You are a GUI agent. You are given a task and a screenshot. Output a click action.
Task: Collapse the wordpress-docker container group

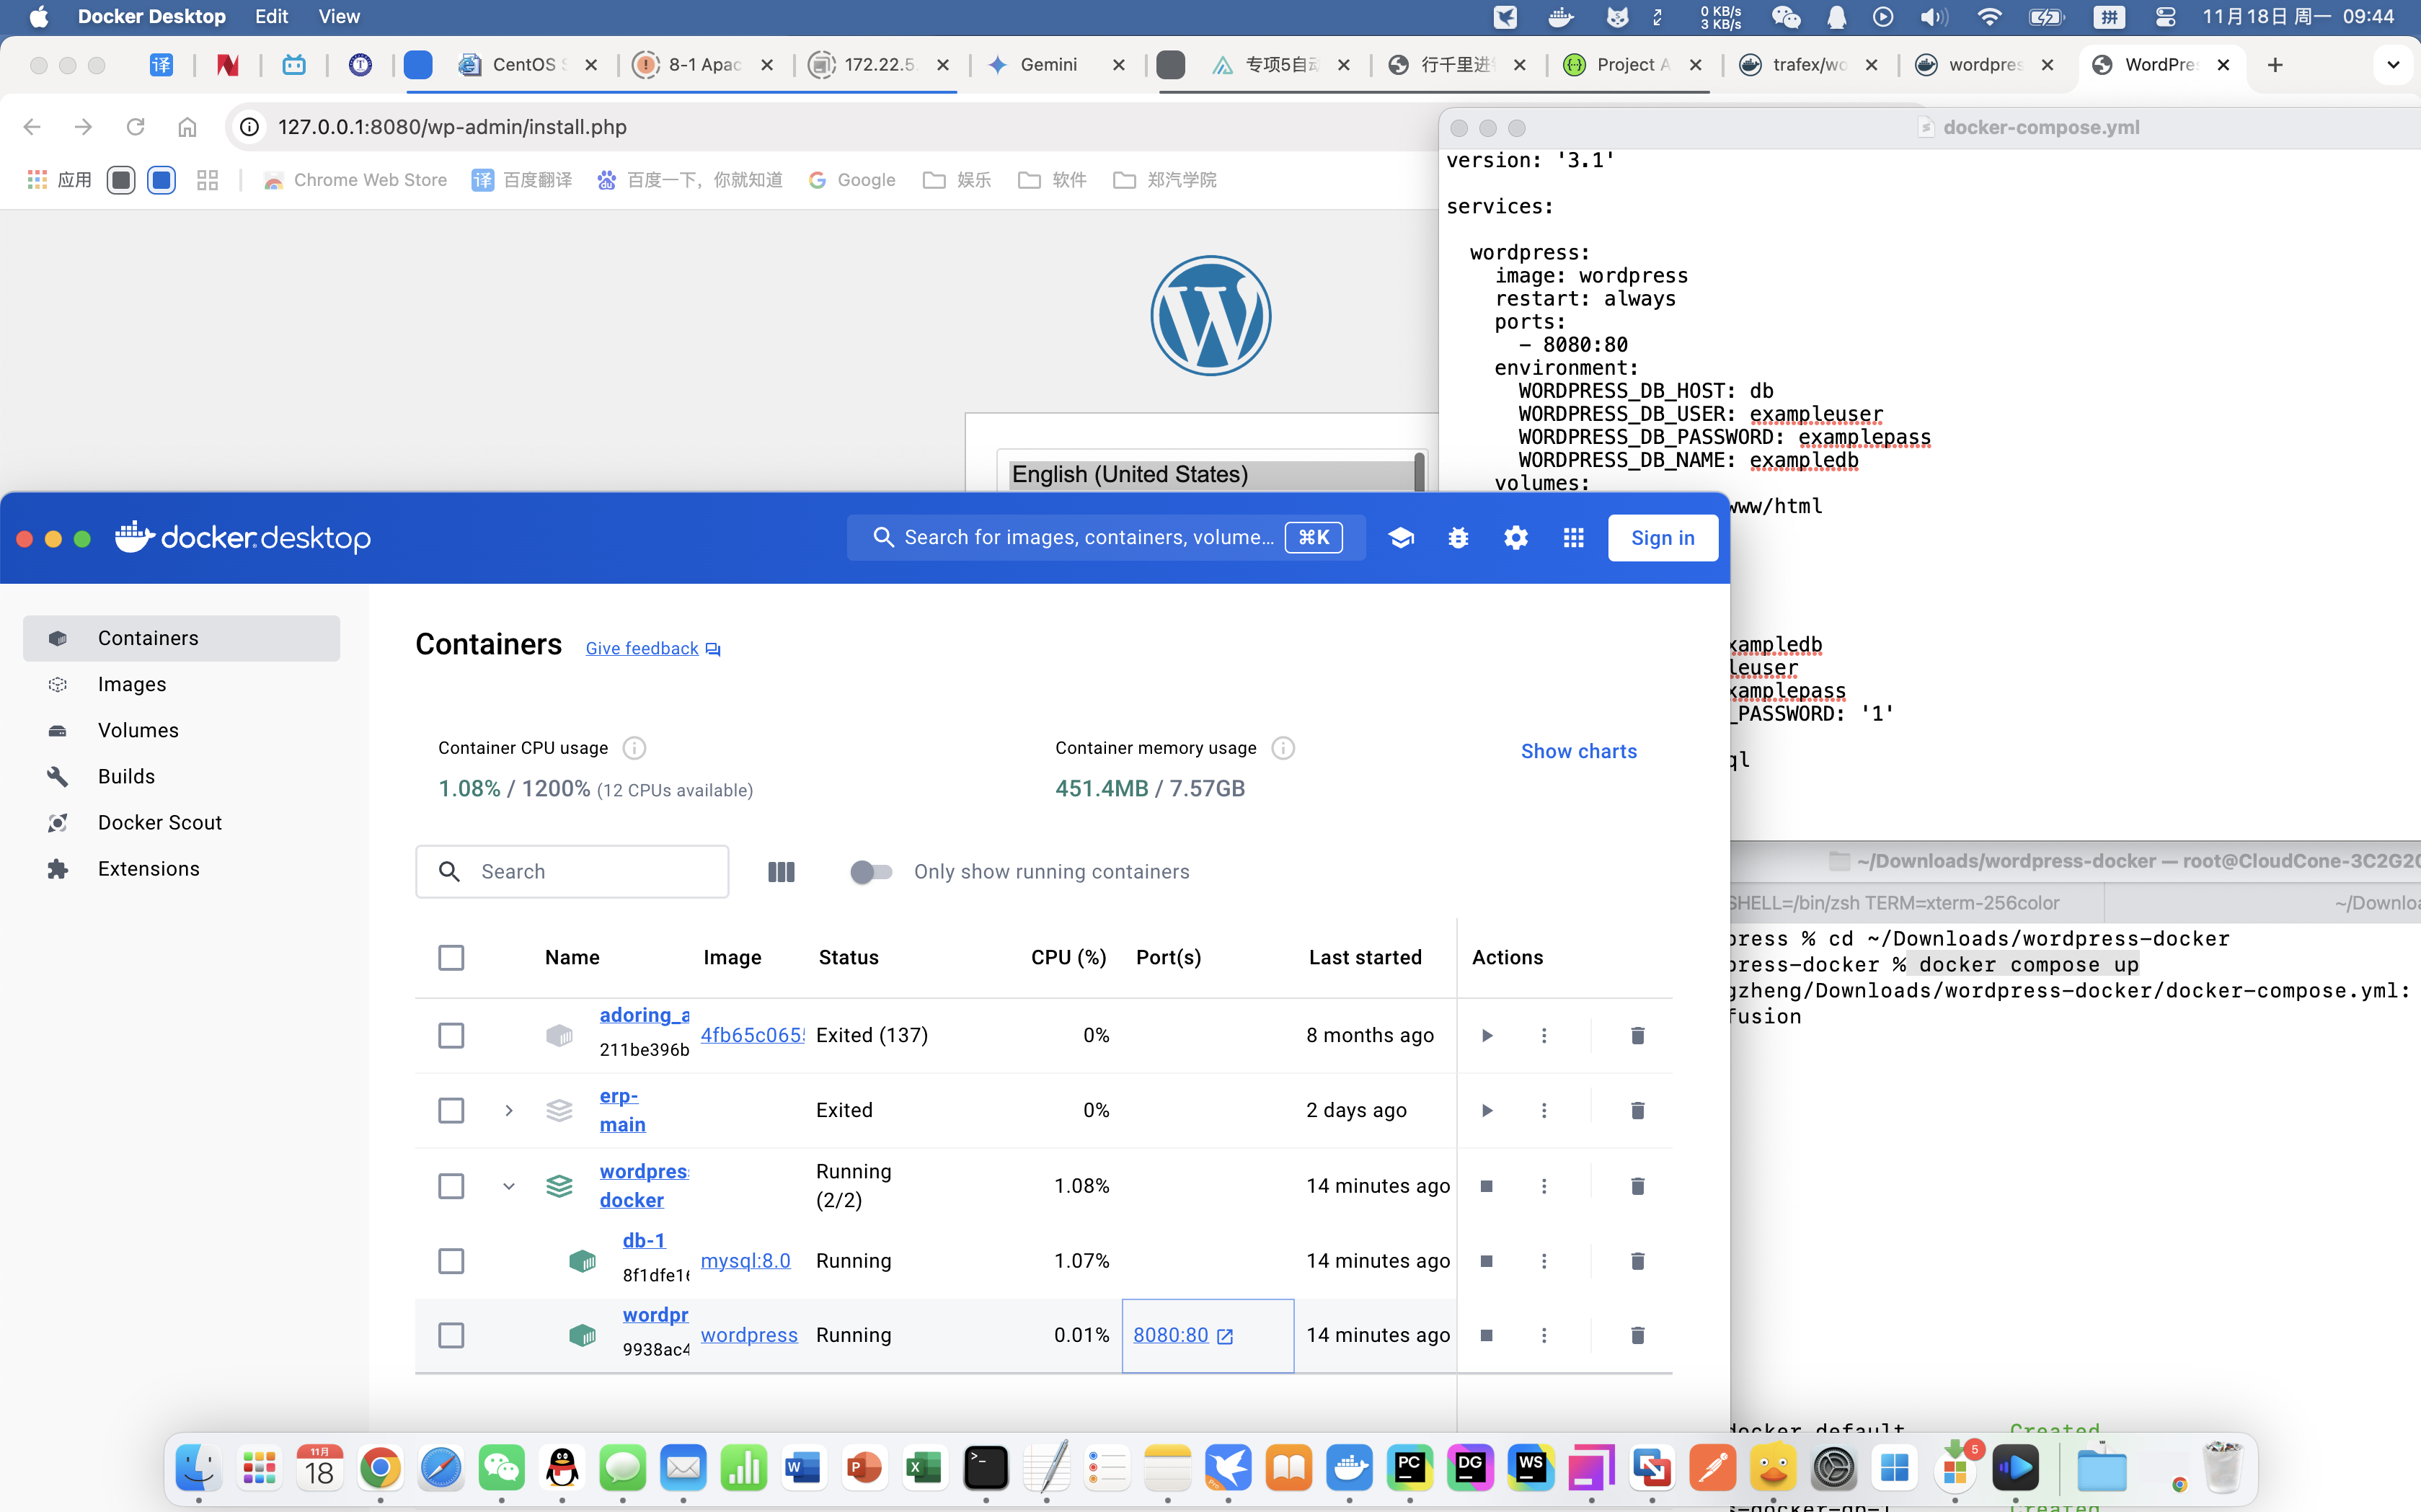(509, 1185)
